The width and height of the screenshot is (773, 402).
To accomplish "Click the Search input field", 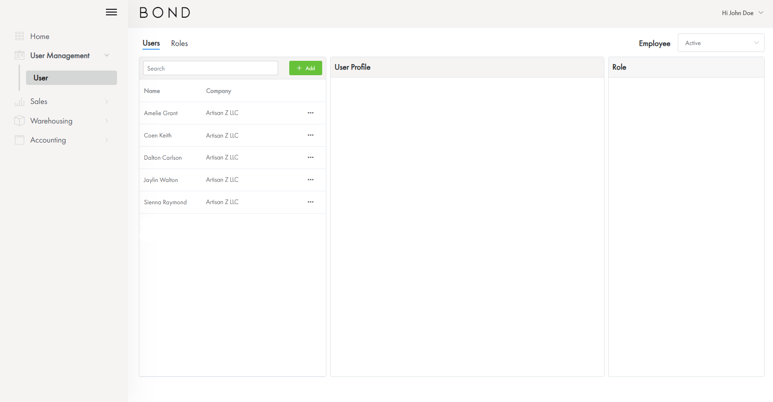I will pyautogui.click(x=210, y=68).
